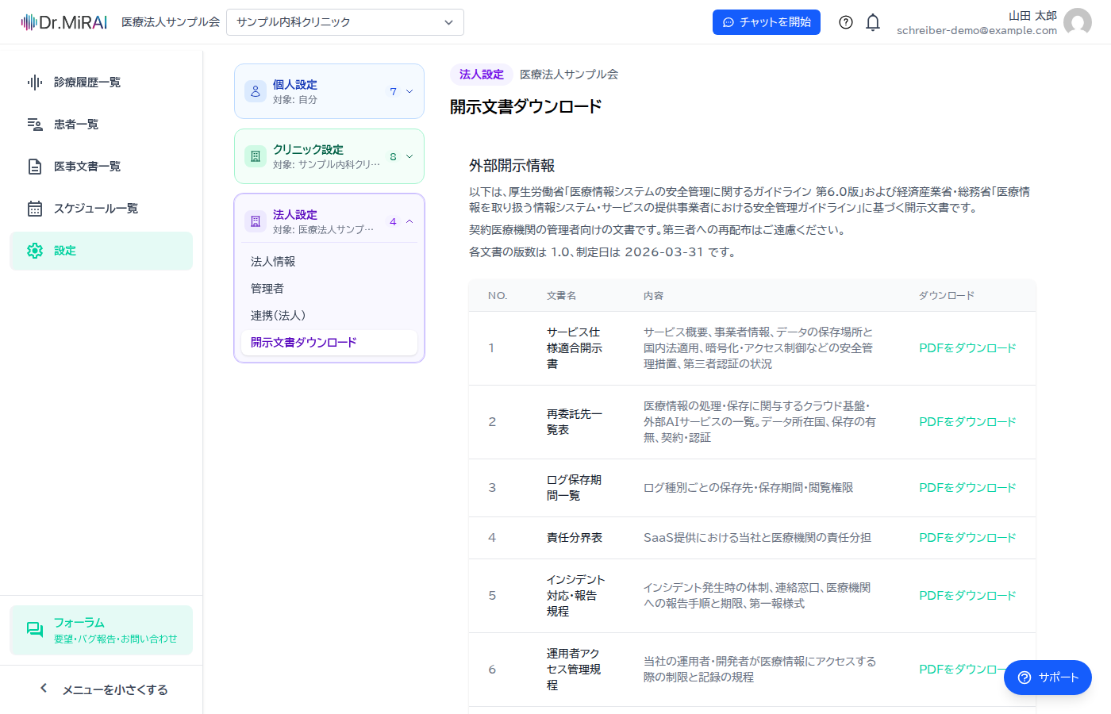
Task: Click the 患者一覧 patient list icon
Action: click(35, 125)
